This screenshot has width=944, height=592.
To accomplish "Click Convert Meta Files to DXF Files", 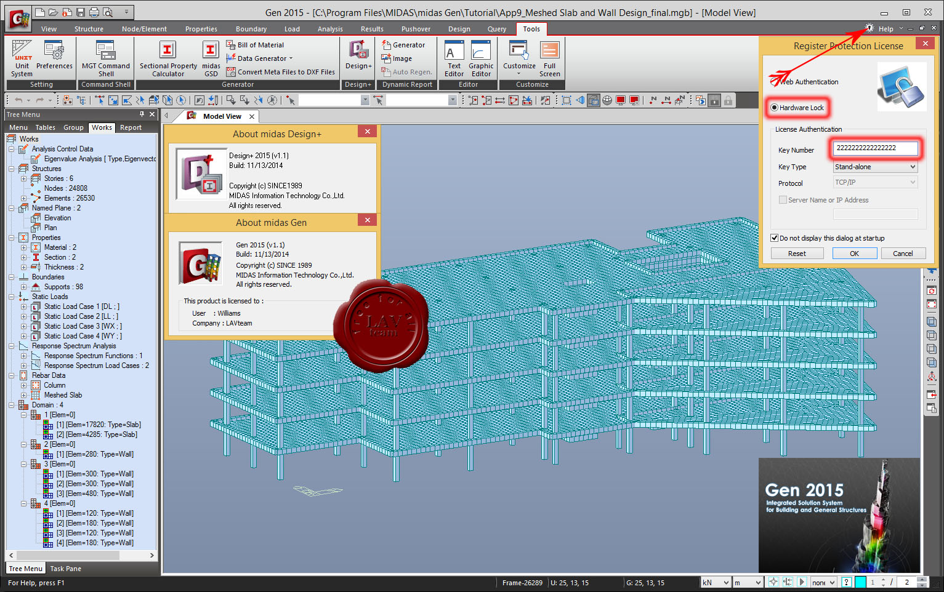I will [281, 72].
